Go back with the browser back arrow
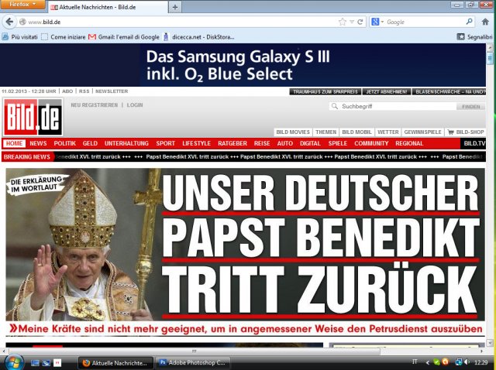This screenshot has height=370, width=496. (9, 22)
